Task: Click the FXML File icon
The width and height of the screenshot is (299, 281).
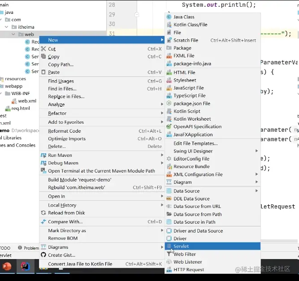Action: [x=169, y=56]
